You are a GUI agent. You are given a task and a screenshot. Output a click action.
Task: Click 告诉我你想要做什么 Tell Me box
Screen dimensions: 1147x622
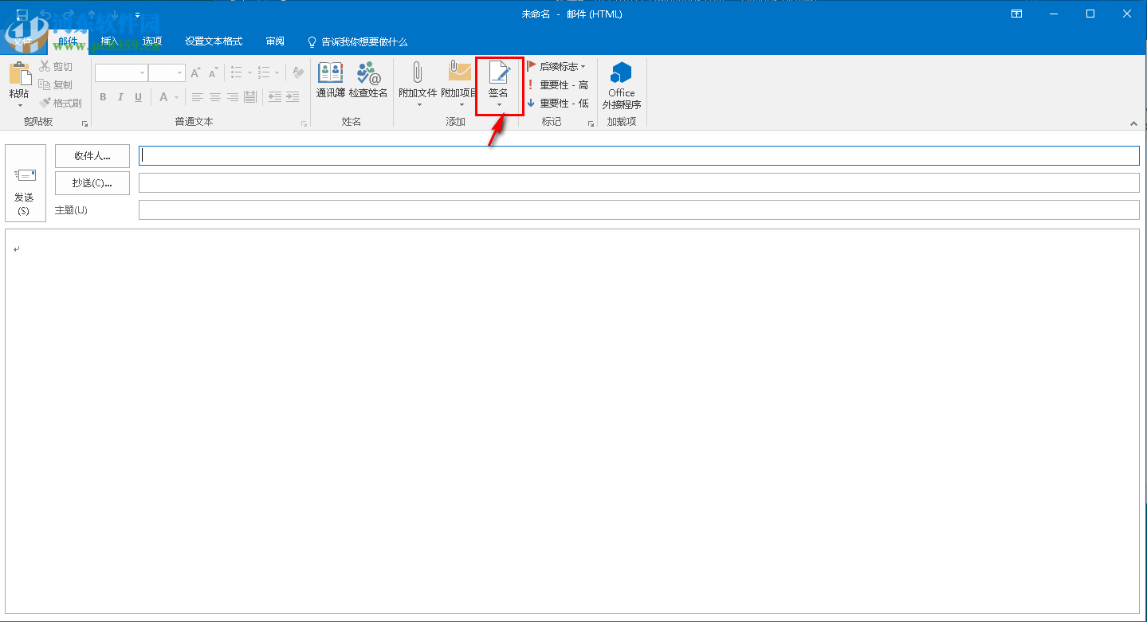click(358, 41)
